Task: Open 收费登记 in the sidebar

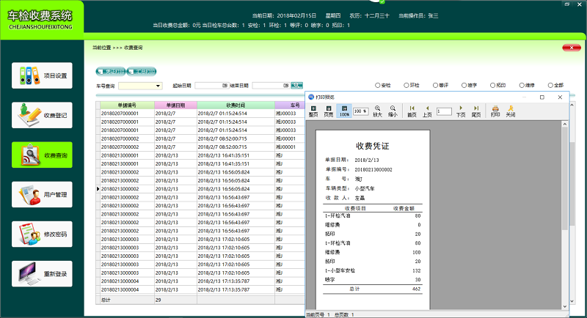Action: 43,115
